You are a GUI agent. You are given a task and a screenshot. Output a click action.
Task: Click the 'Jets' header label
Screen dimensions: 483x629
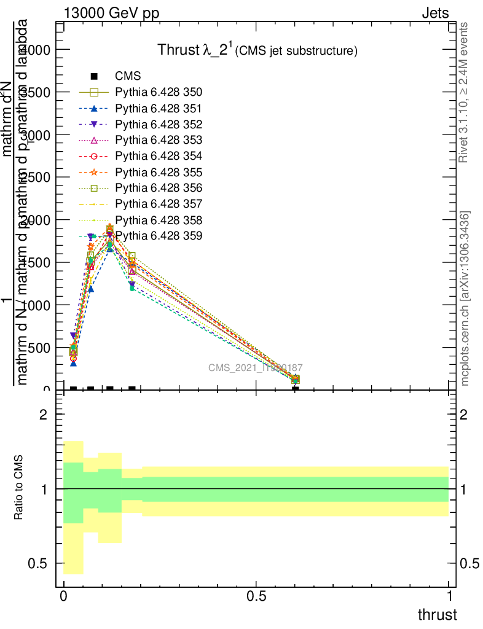click(435, 13)
